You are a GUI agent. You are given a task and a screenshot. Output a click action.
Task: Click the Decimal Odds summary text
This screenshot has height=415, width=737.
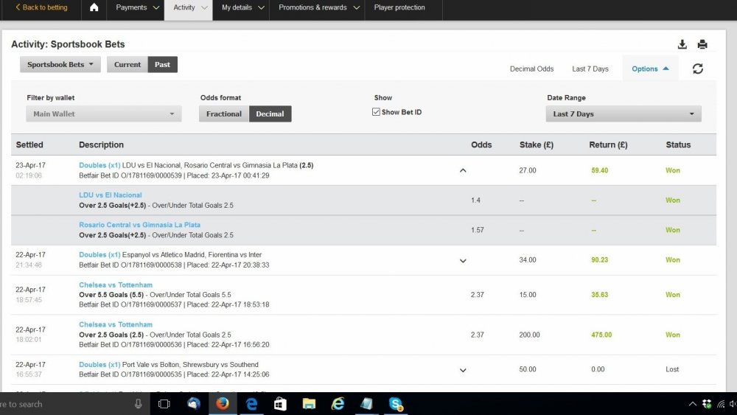tap(531, 69)
